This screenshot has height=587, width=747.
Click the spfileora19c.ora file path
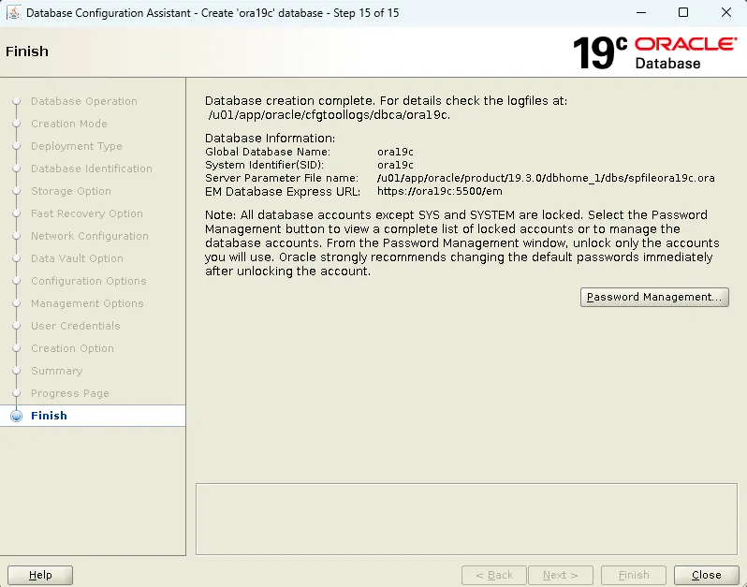(546, 178)
